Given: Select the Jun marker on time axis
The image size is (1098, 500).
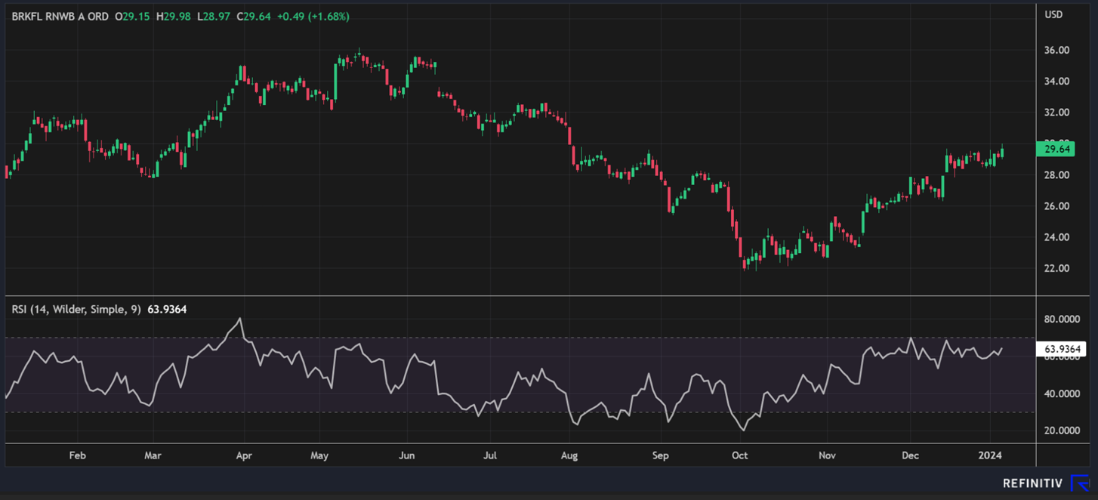Looking at the screenshot, I should 407,455.
